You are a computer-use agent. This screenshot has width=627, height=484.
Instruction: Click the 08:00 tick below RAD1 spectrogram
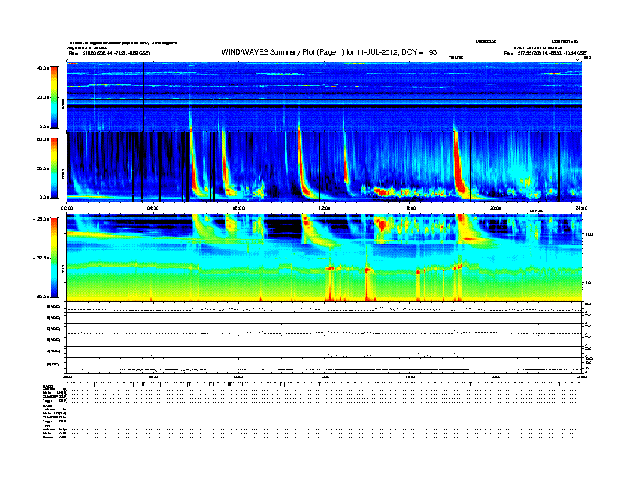click(239, 208)
